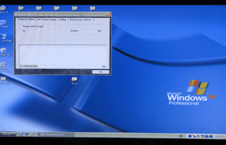Click the first sec field under Transcoded Length

point(34,31)
